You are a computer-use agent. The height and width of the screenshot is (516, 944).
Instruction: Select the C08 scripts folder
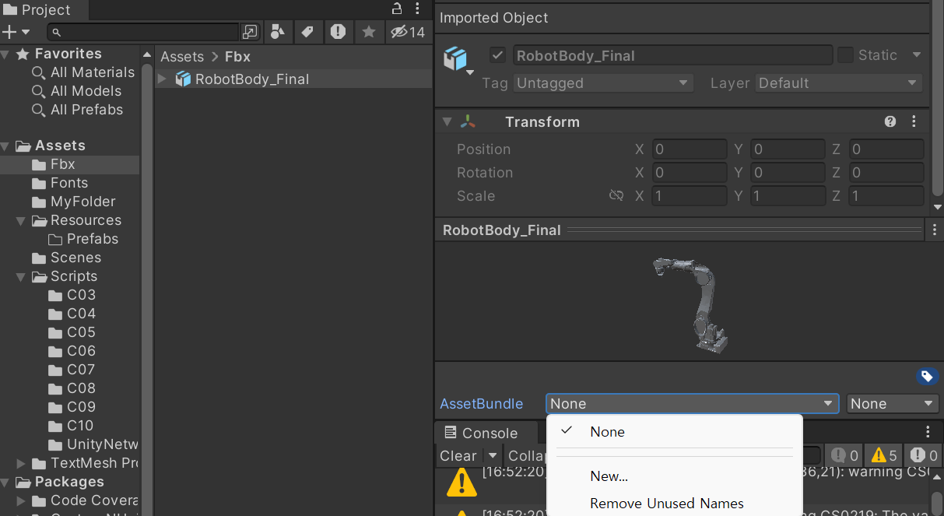[x=81, y=388]
